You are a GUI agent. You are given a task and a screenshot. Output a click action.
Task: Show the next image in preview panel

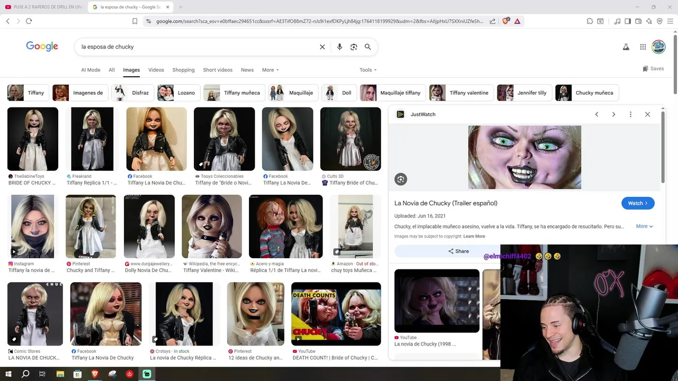point(613,114)
